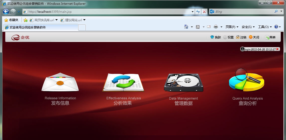Screen dimensions: 286x140
Task: Click the 换肤 skin change button
Action: point(216,37)
